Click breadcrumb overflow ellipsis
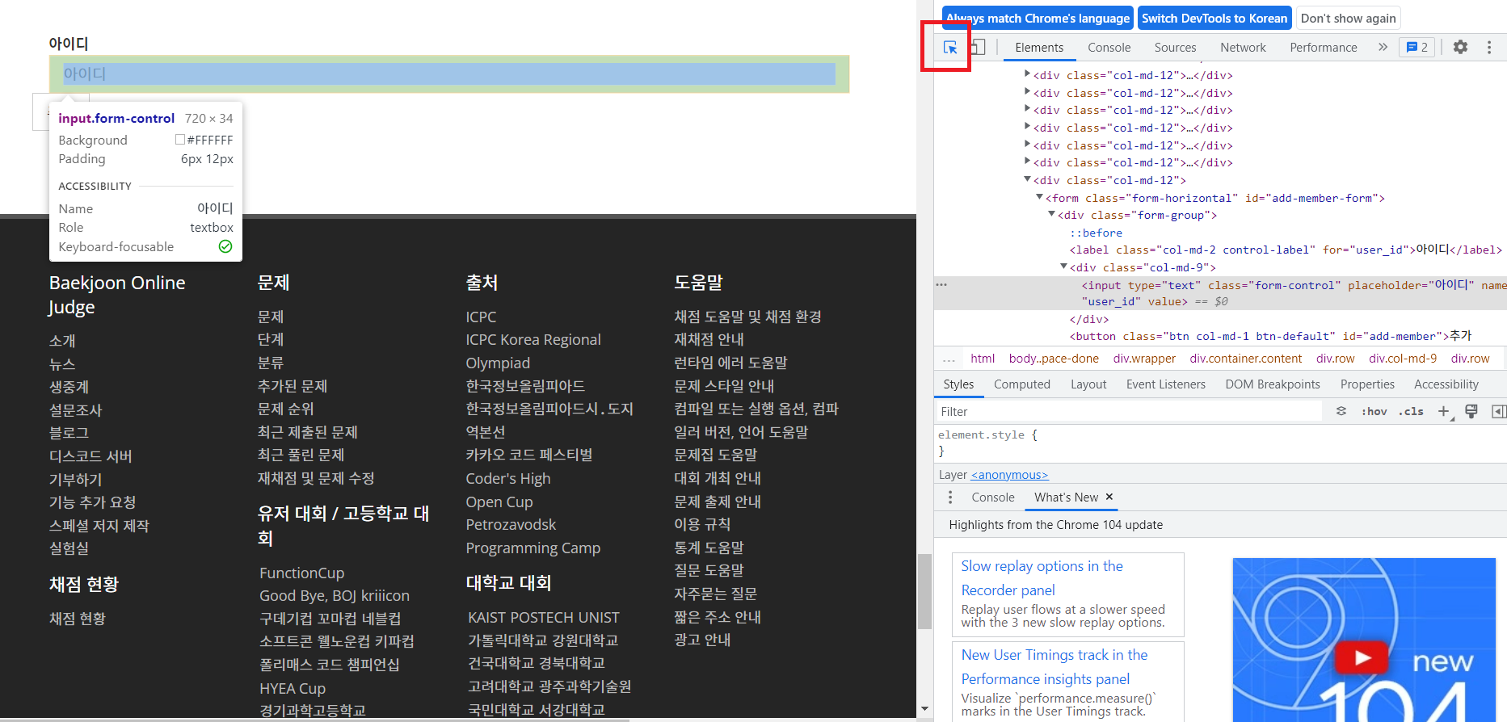The width and height of the screenshot is (1507, 722). coord(949,359)
